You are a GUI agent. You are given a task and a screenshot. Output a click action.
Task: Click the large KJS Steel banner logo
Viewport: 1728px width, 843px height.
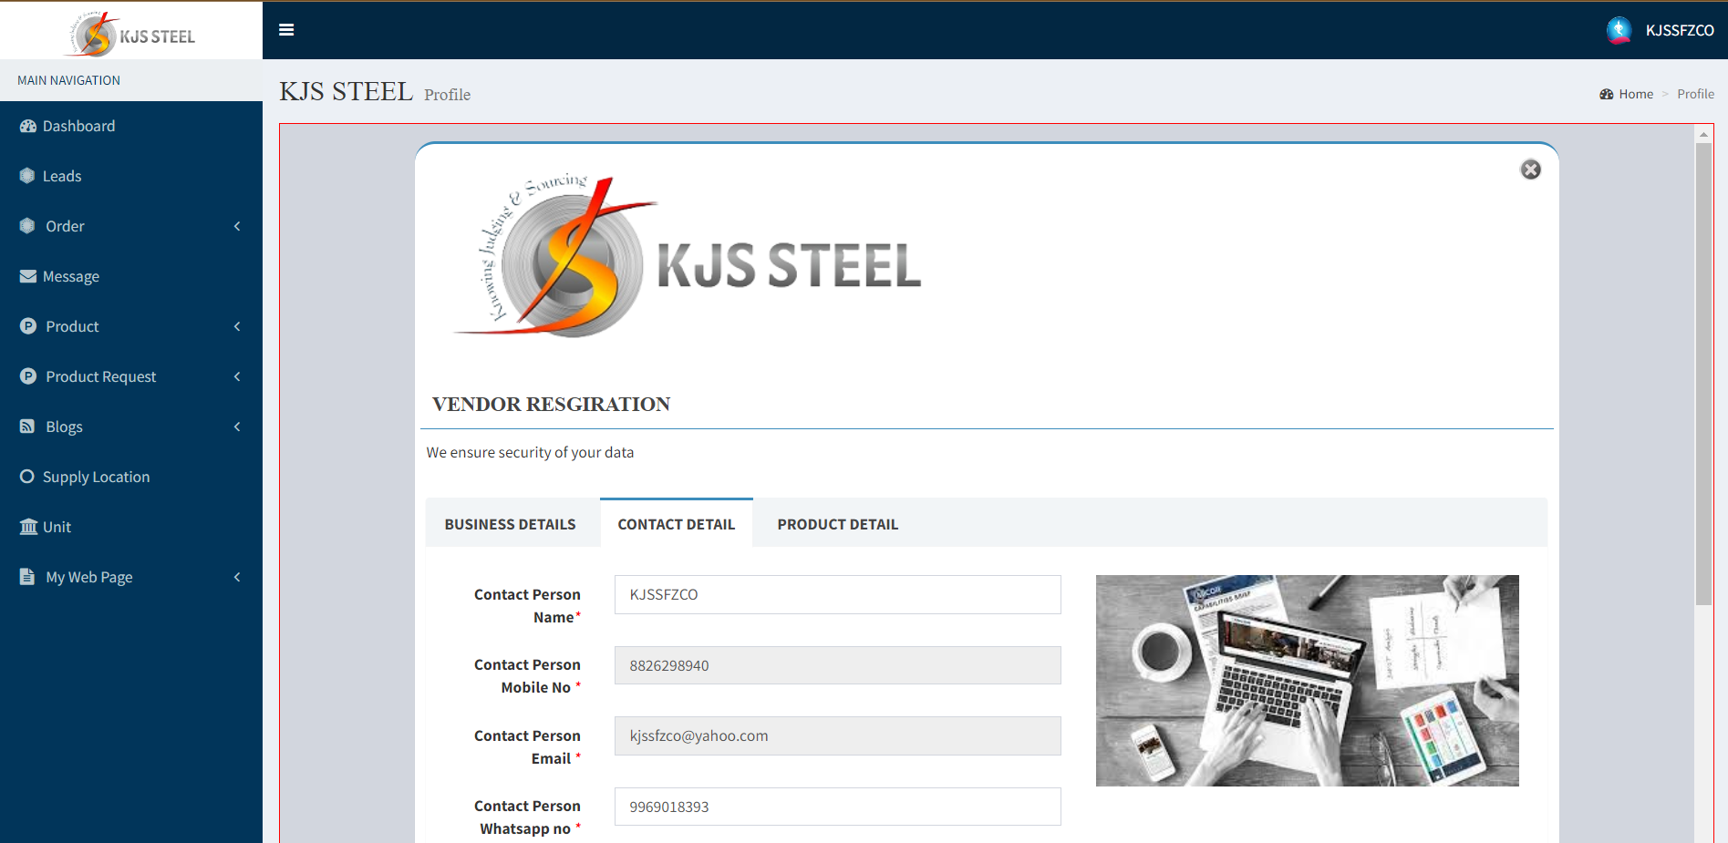pyautogui.click(x=688, y=257)
